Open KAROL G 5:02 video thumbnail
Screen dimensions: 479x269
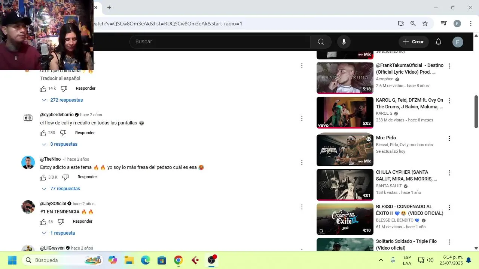coord(345,112)
